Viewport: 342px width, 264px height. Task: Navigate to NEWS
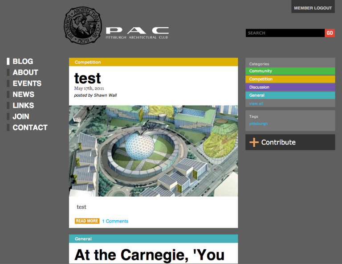[x=24, y=95]
